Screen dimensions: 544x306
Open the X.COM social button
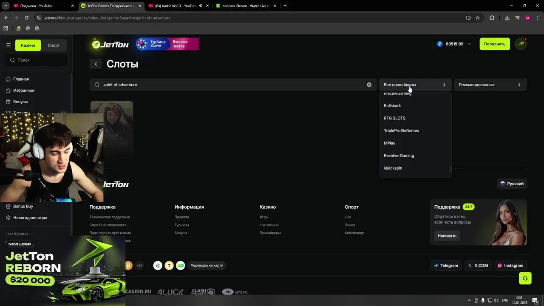click(x=478, y=266)
